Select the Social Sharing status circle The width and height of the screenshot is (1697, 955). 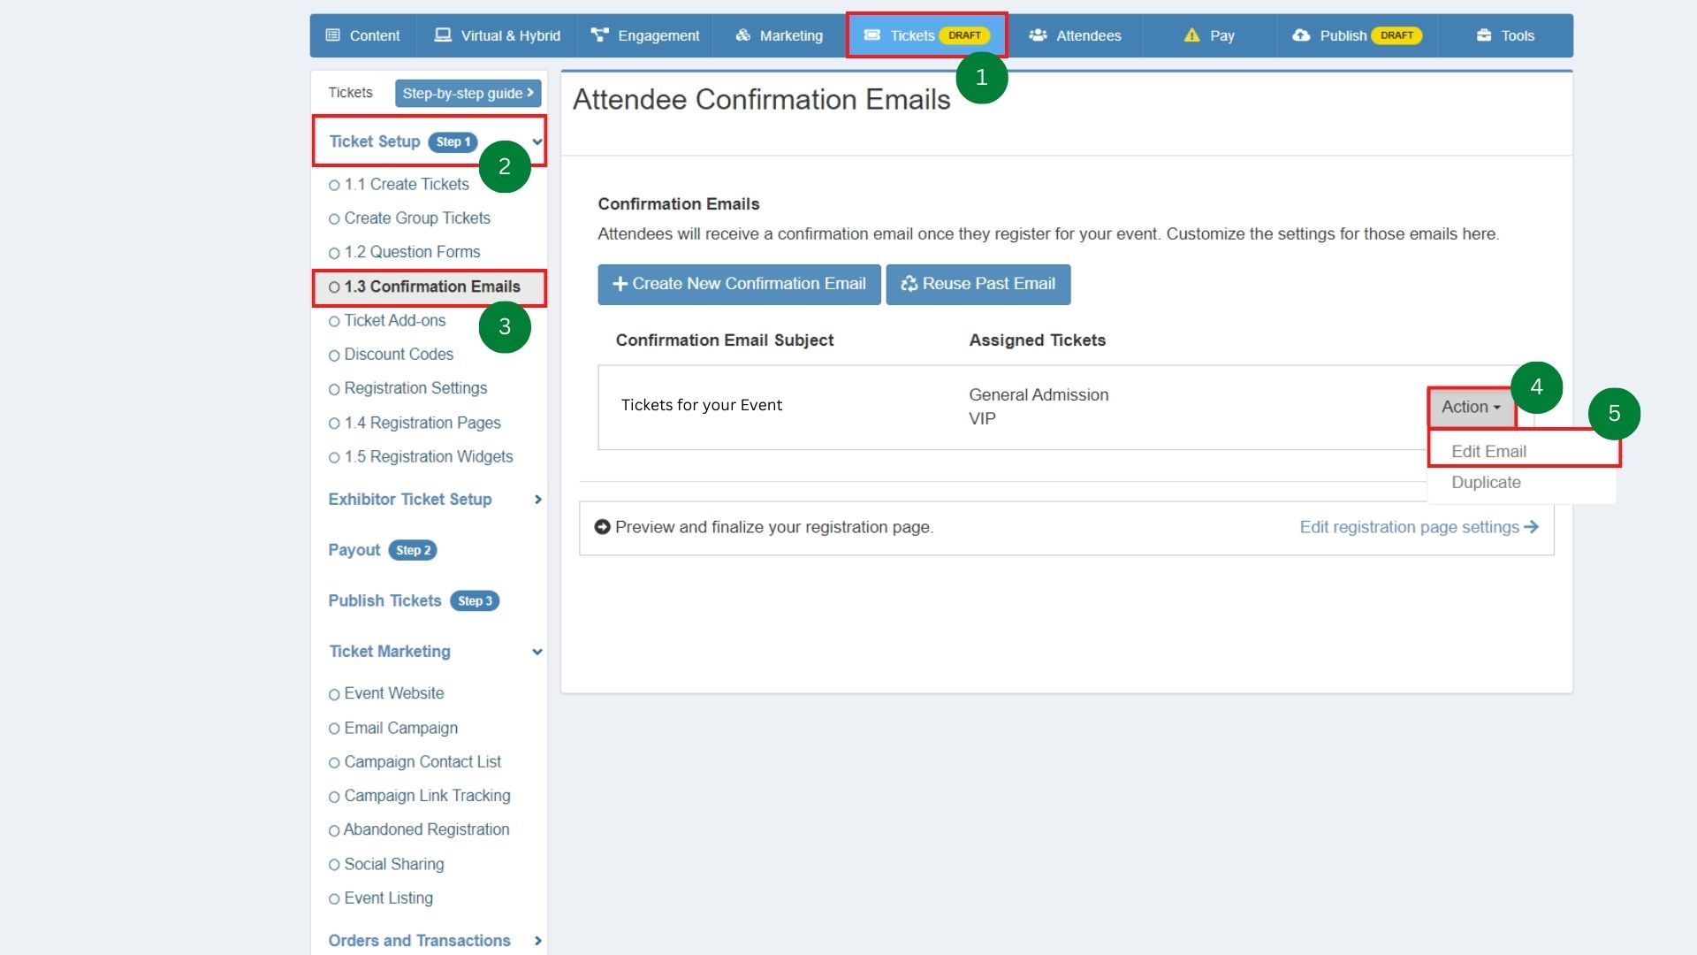tap(334, 864)
